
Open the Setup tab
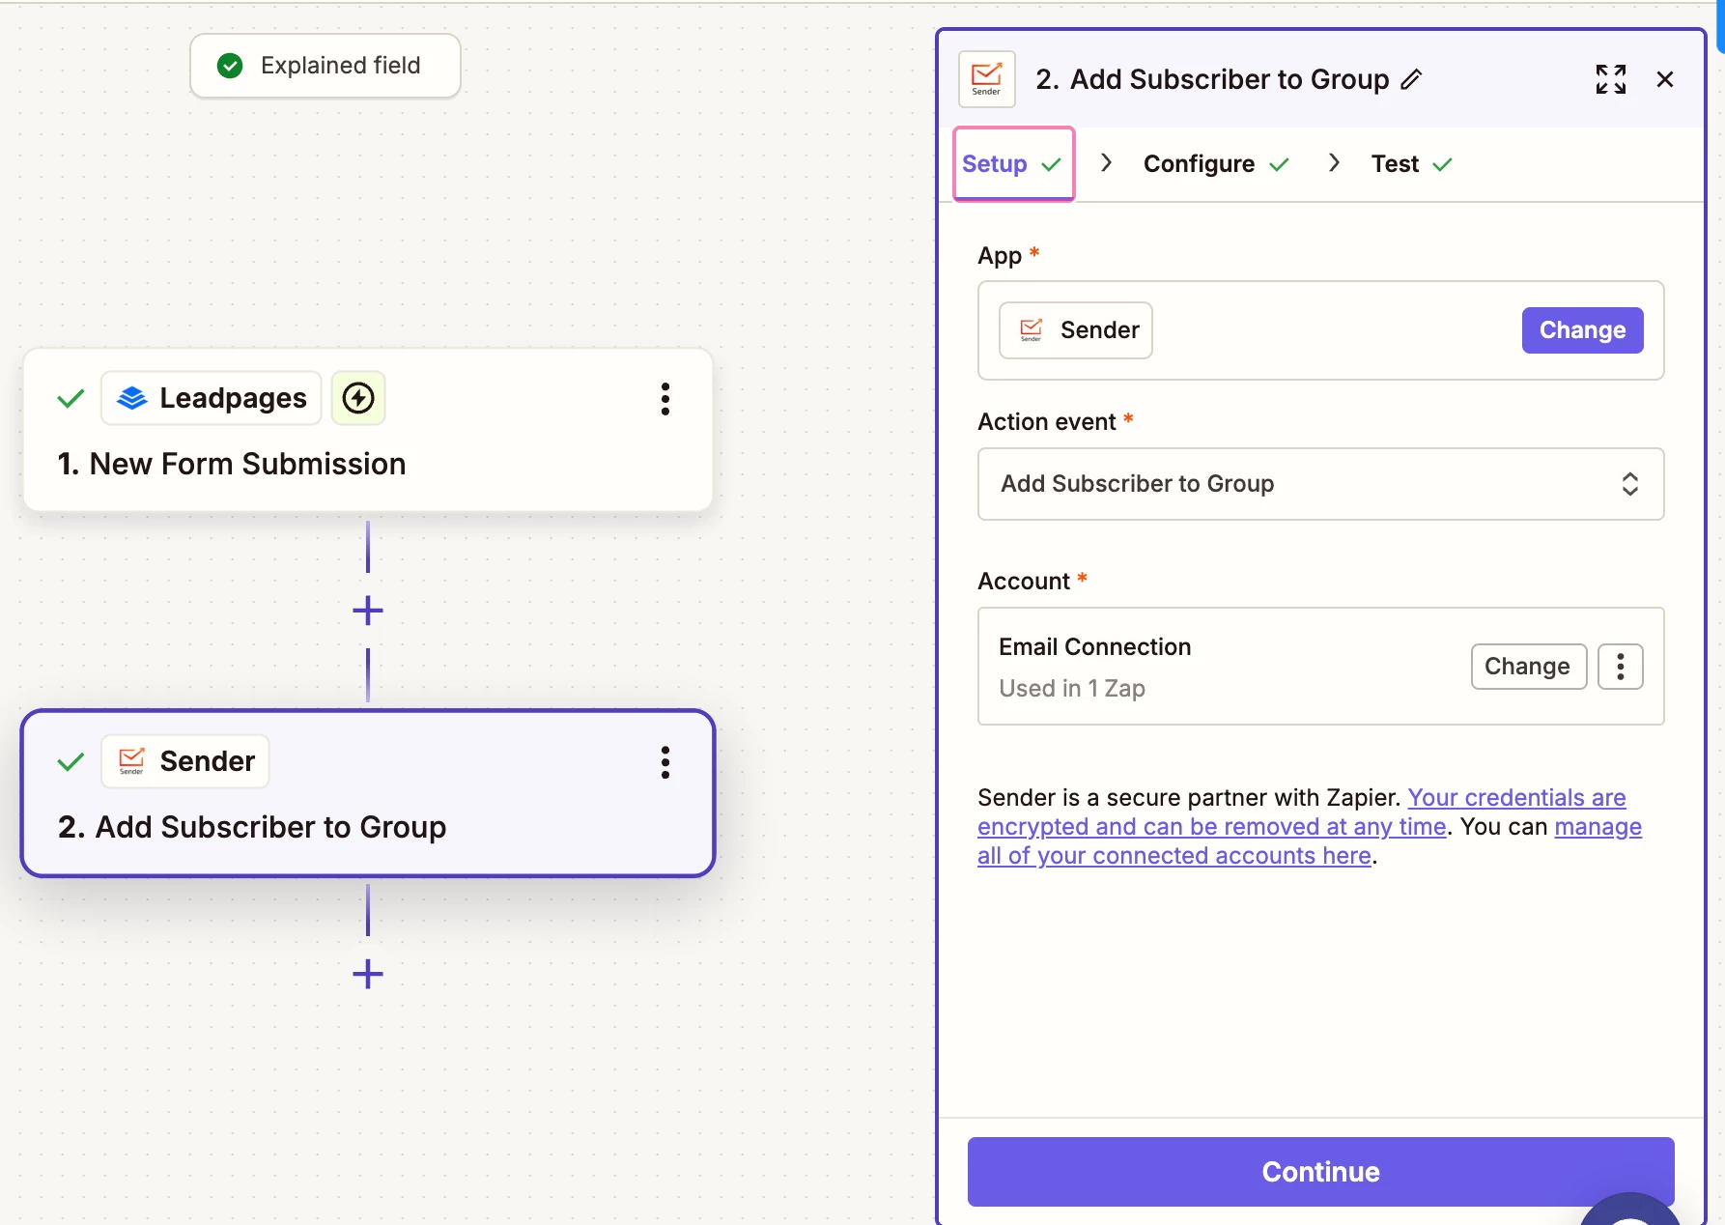pyautogui.click(x=1013, y=164)
